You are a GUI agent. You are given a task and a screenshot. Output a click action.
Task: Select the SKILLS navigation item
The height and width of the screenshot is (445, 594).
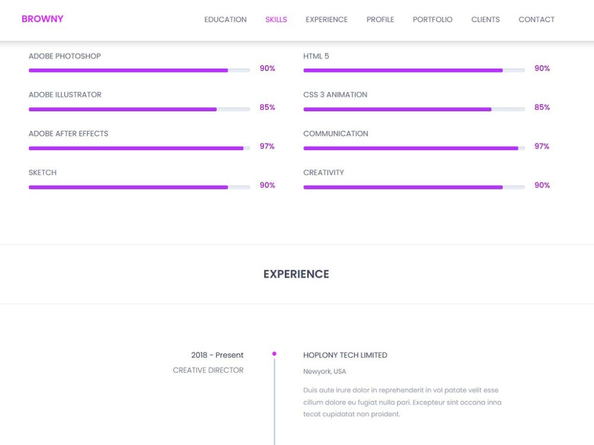276,20
